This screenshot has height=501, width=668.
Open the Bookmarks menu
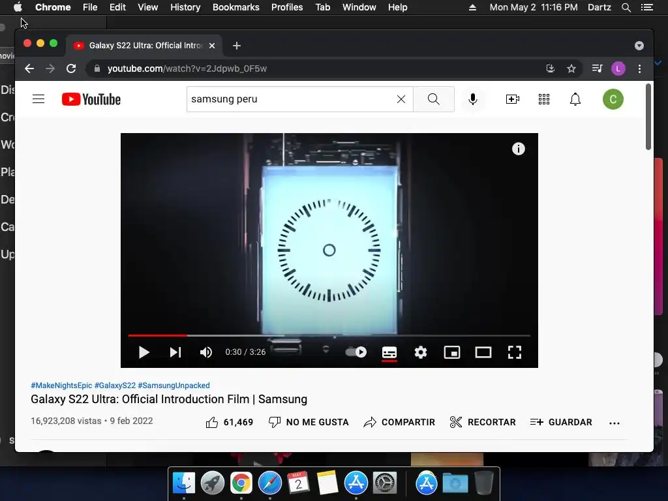click(x=236, y=7)
